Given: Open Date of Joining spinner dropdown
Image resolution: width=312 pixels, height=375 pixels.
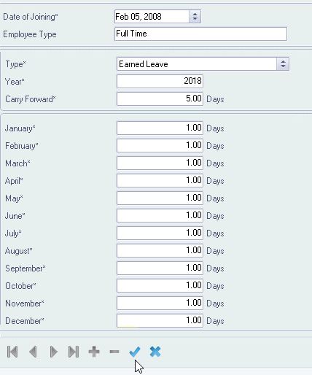Looking at the screenshot, I should click(x=195, y=17).
